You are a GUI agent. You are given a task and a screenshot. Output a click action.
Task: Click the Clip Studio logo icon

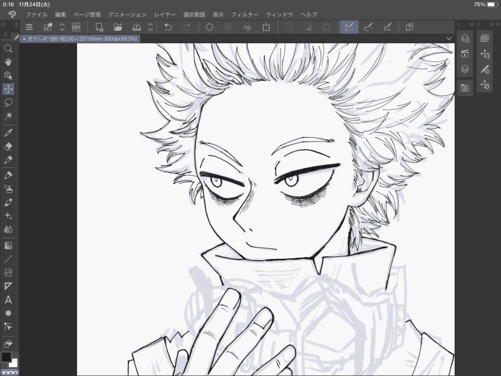pyautogui.click(x=12, y=14)
